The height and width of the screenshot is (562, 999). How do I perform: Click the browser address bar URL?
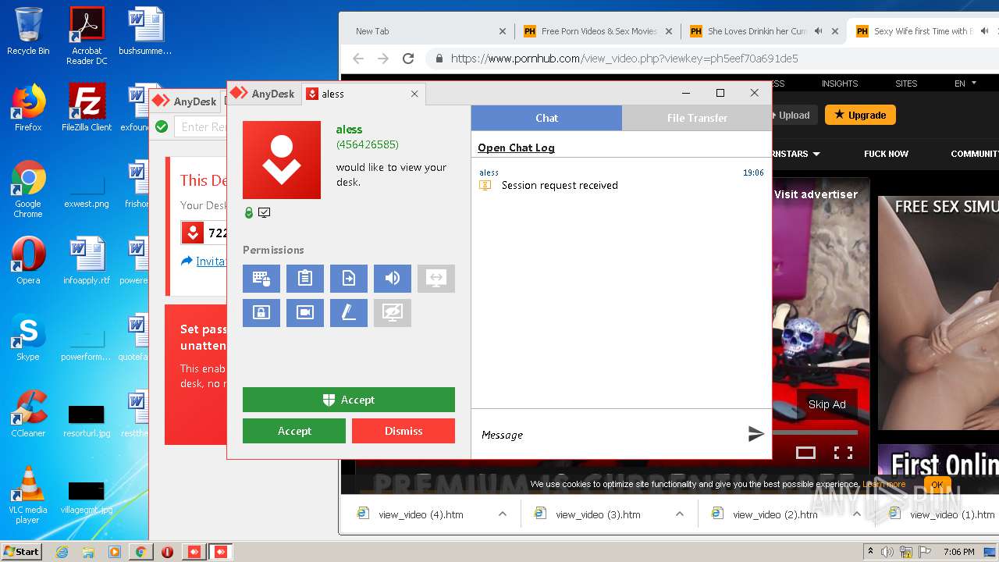pyautogui.click(x=624, y=59)
